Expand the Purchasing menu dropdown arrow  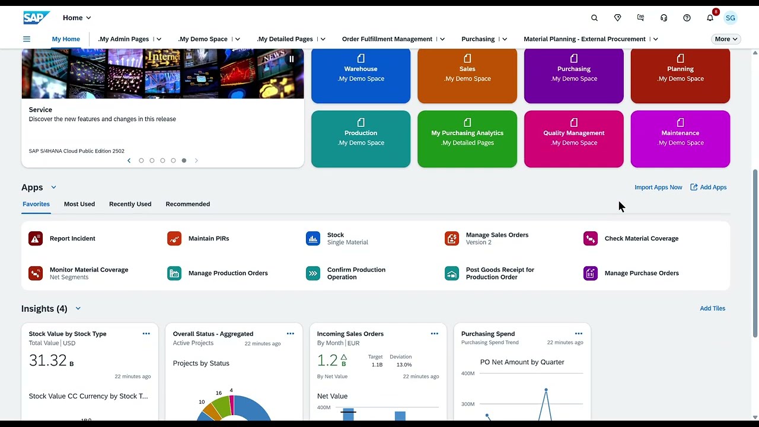[505, 39]
